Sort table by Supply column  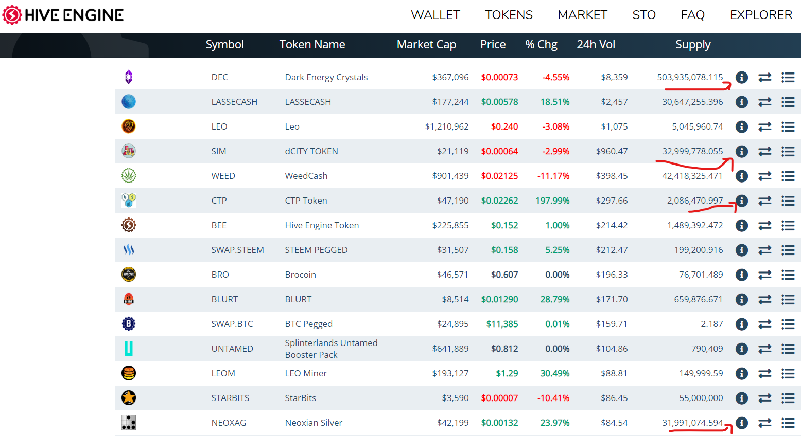[x=693, y=45]
